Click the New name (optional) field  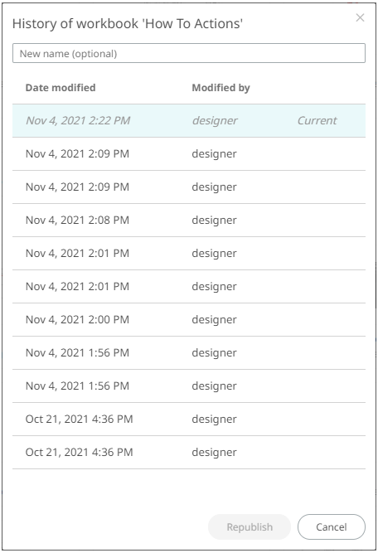click(189, 53)
